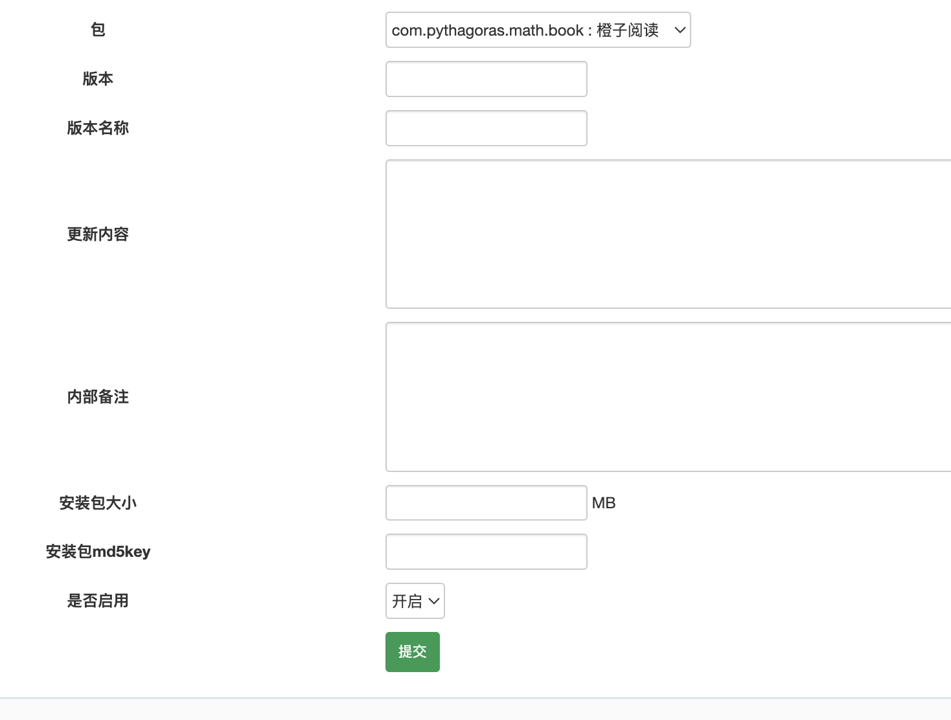
Task: Click the 安装包大小 field label
Action: click(98, 503)
